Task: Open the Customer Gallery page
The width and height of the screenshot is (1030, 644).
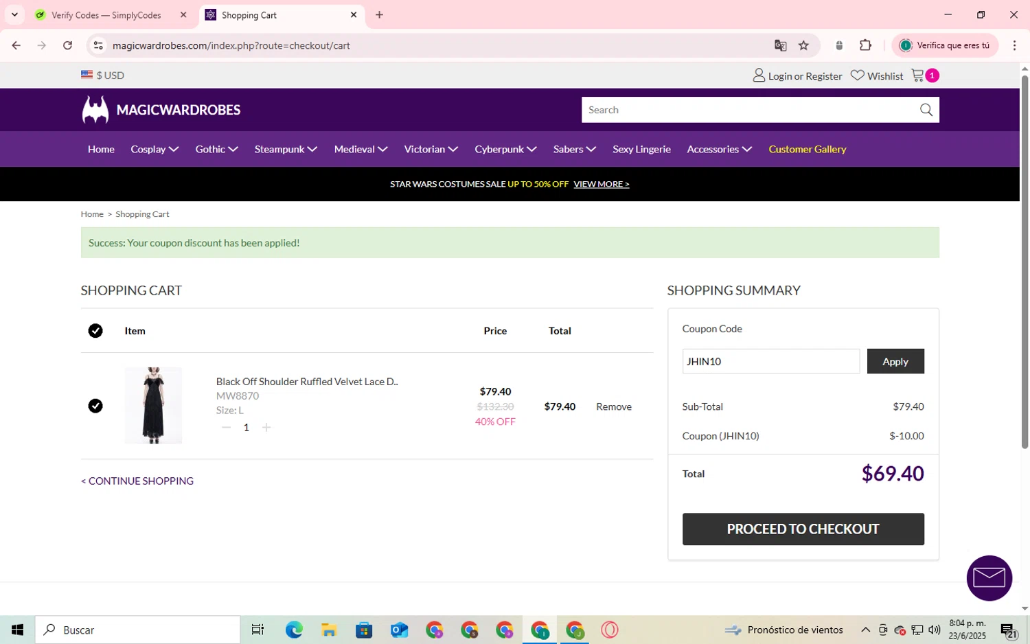Action: point(807,149)
